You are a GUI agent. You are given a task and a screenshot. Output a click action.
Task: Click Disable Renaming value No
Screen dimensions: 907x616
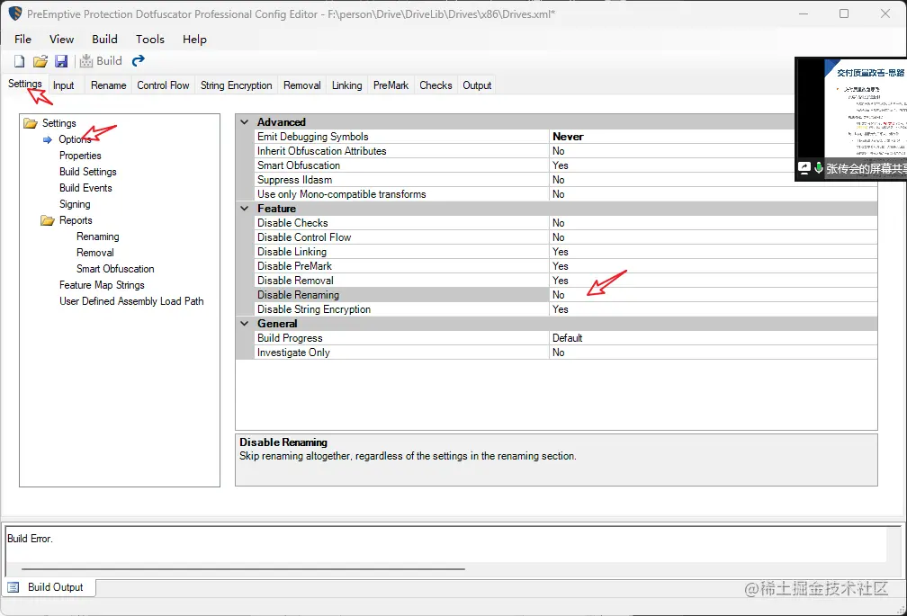pyautogui.click(x=713, y=295)
